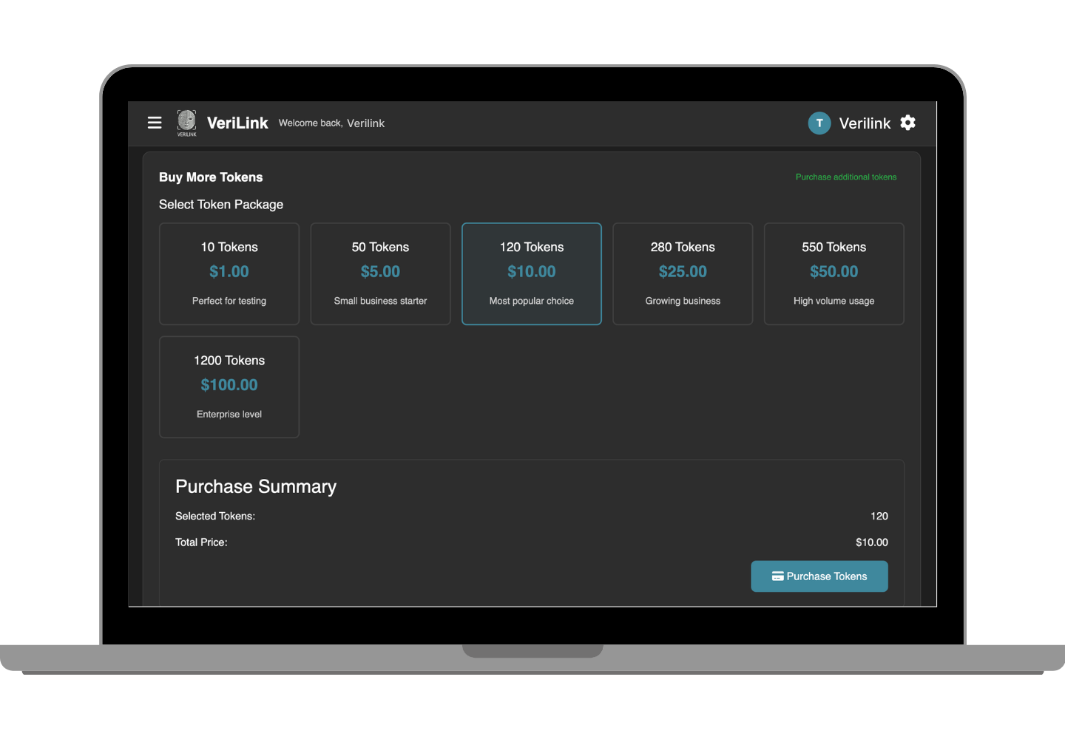Open the hamburger navigation menu
This screenshot has height=739, width=1065.
[155, 123]
